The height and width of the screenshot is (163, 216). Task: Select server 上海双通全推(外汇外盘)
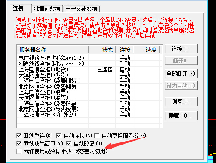point(47,115)
